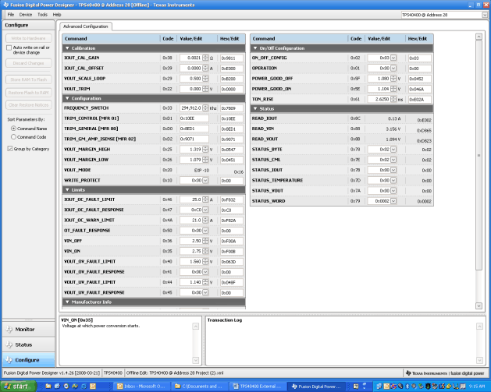Switch to TPS40400 External taskbar window

pyautogui.click(x=257, y=387)
